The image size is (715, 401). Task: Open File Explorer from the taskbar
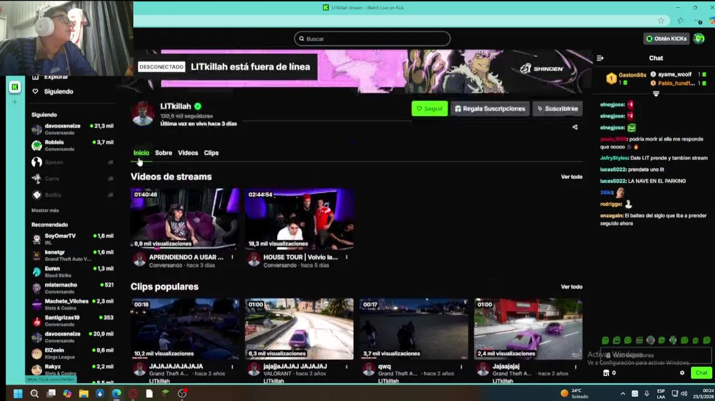click(84, 394)
